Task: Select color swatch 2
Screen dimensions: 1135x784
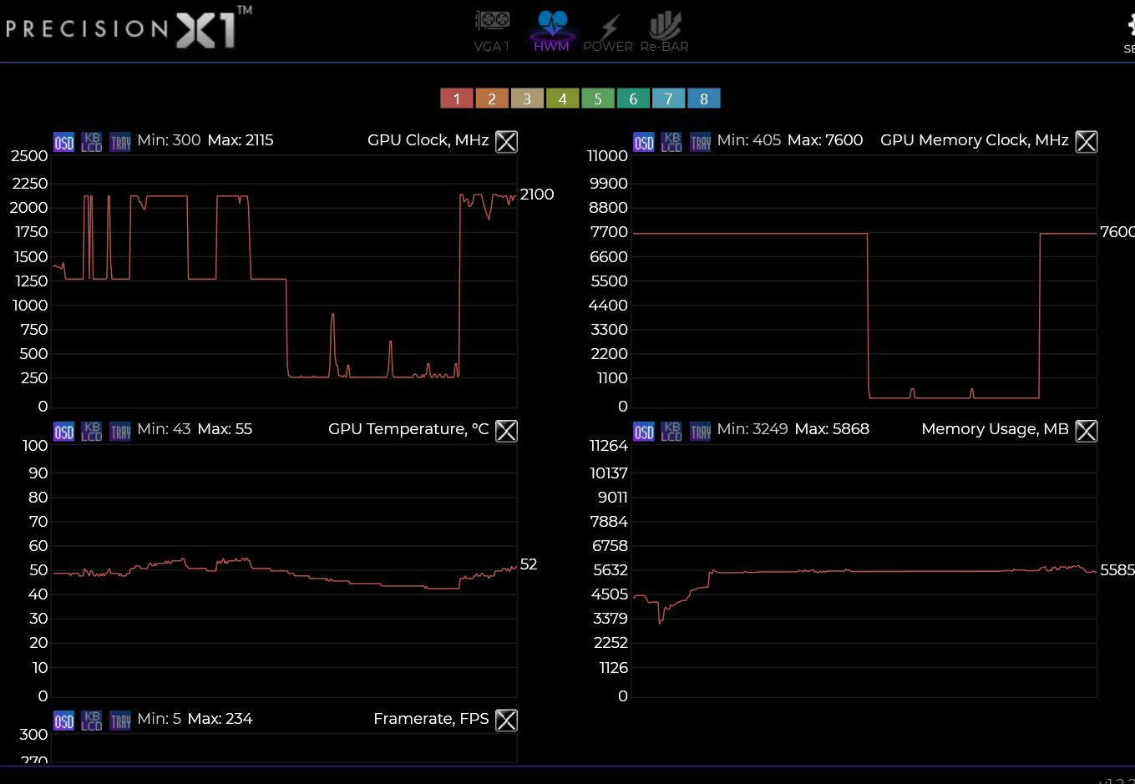Action: pyautogui.click(x=492, y=99)
